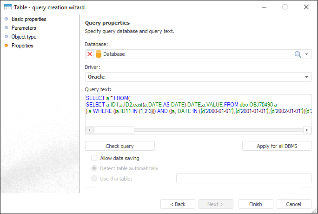Go to Basic properties wizard step

(29, 19)
